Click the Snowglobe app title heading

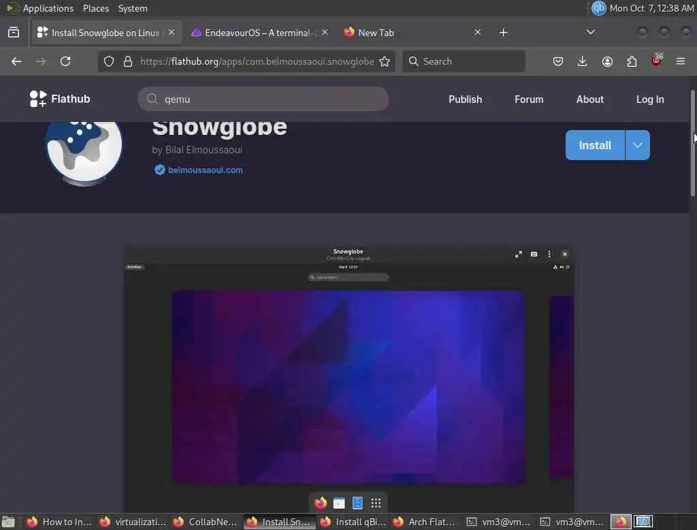pyautogui.click(x=220, y=128)
